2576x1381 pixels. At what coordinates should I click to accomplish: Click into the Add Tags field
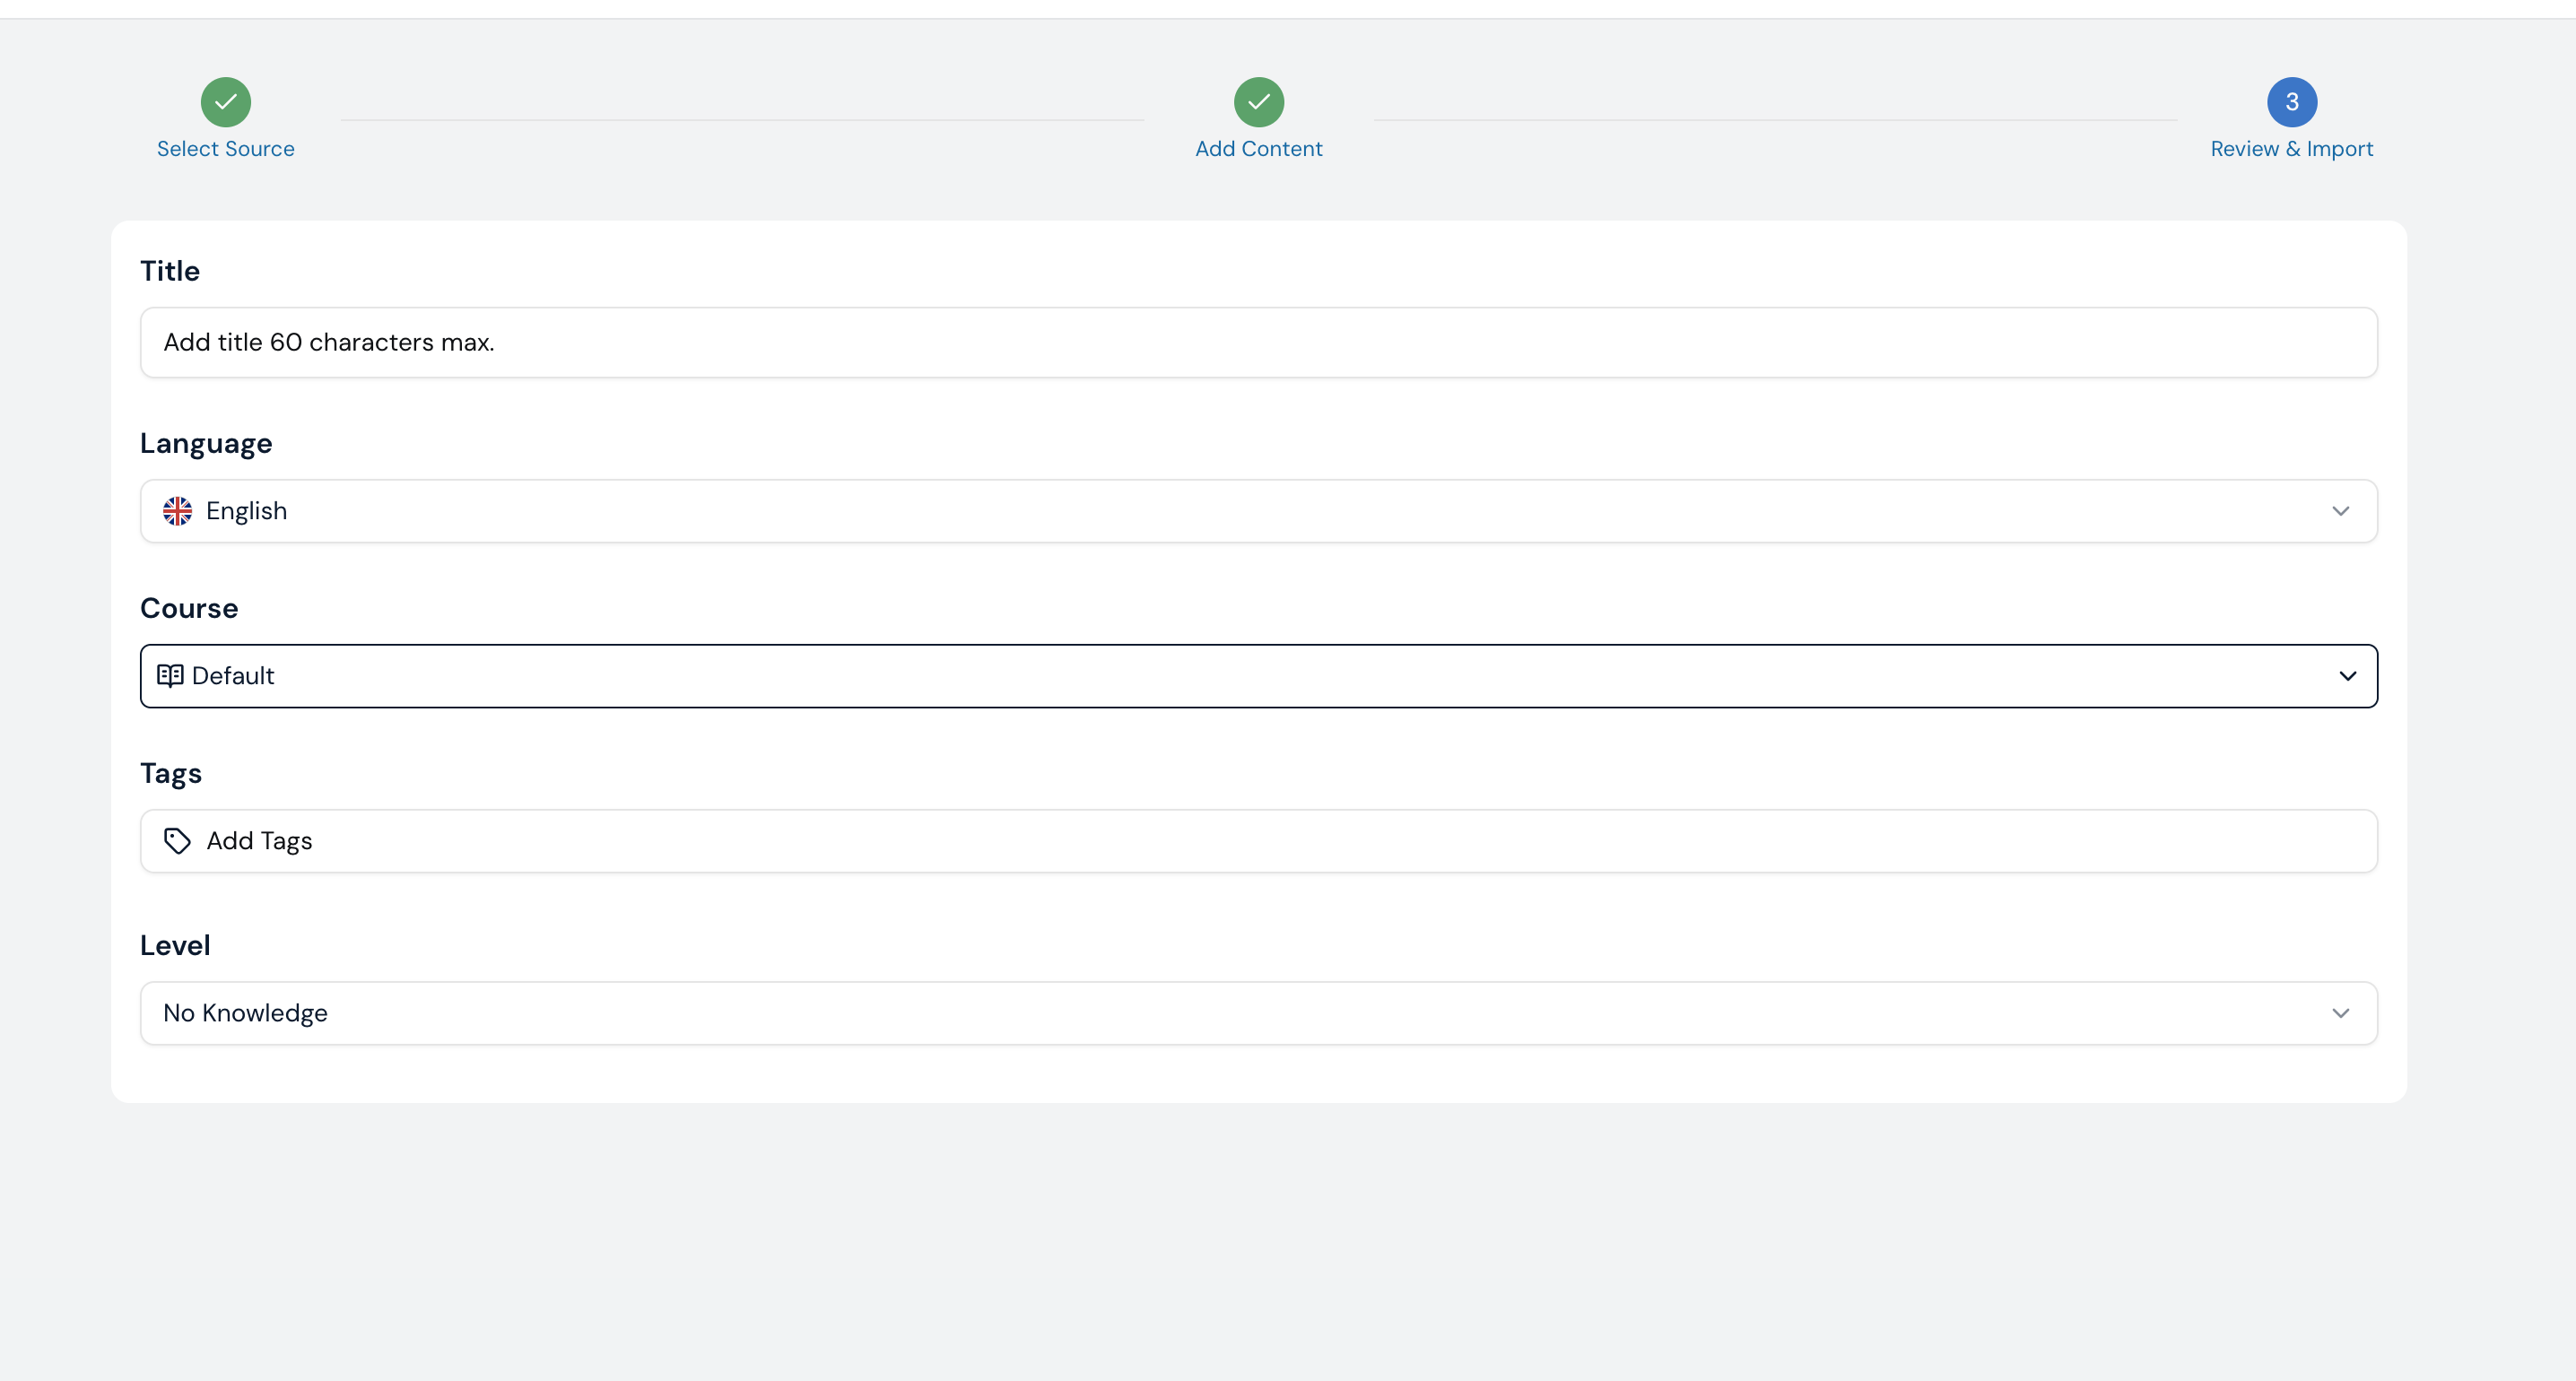(x=1258, y=841)
